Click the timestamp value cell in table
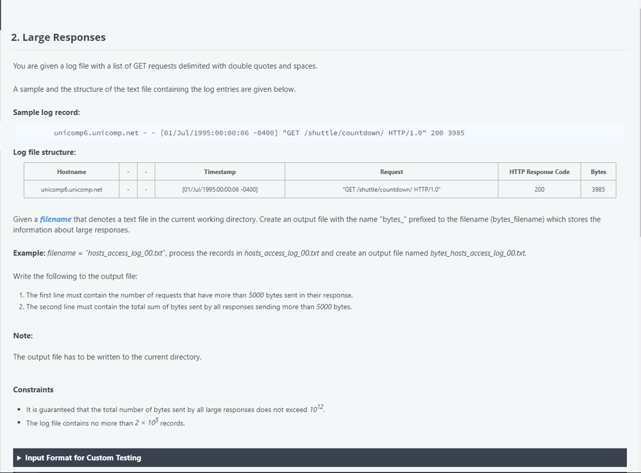The image size is (641, 473). pos(219,189)
